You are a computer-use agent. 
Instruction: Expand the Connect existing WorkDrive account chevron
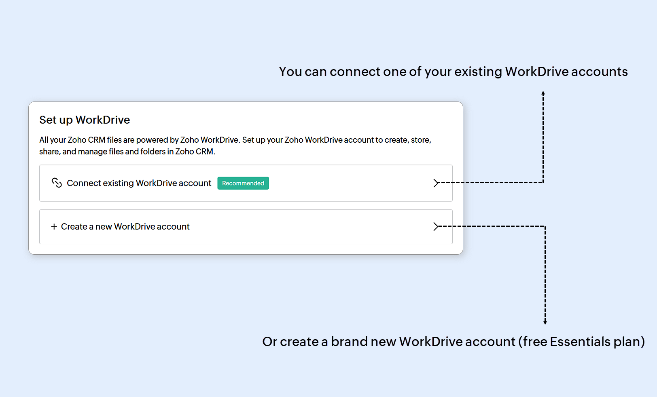pos(436,183)
